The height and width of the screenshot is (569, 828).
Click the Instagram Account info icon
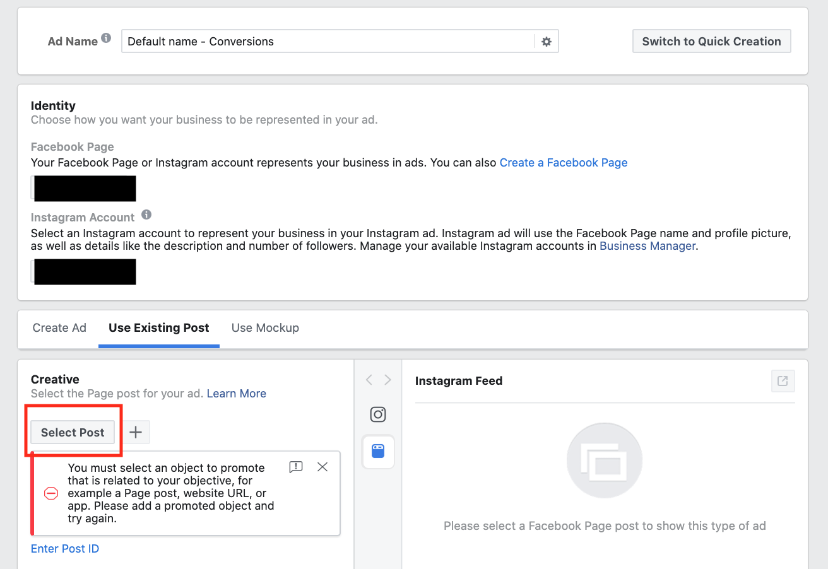(146, 214)
